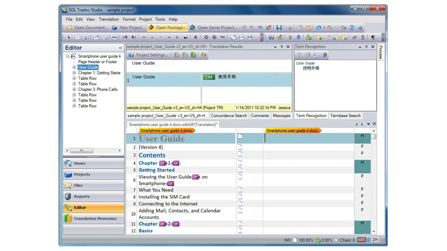Viewport: 447px width, 251px height.
Task: Toggle the show formatting pilcrow at toolbar end
Action: pos(373,37)
